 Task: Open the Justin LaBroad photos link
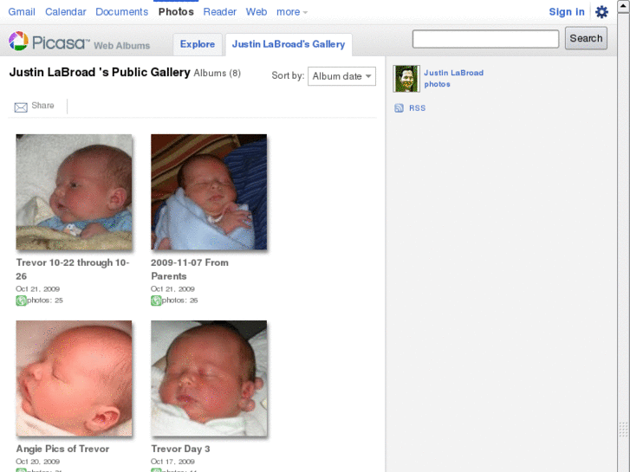point(453,78)
